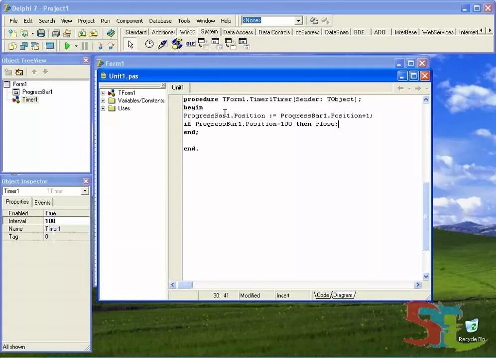
Task: Select the MediaPlayer component icon
Action: pyautogui.click(x=177, y=44)
